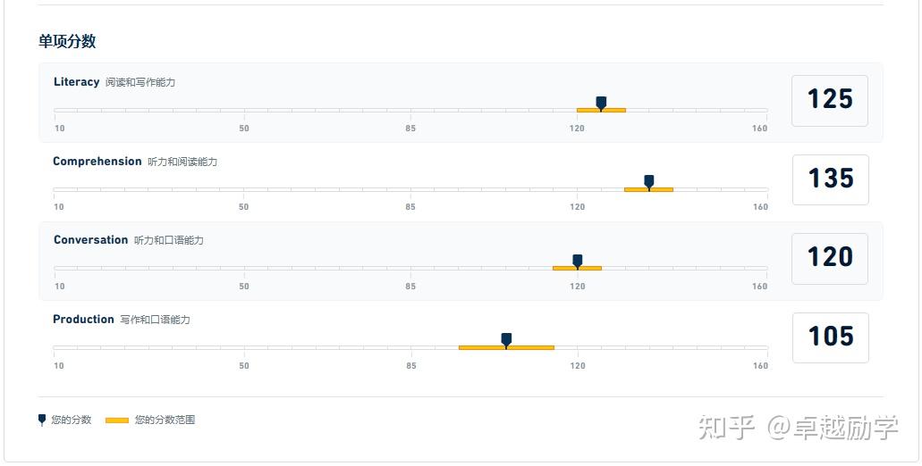
Task: Click the 单项分数 section heading
Action: [67, 41]
